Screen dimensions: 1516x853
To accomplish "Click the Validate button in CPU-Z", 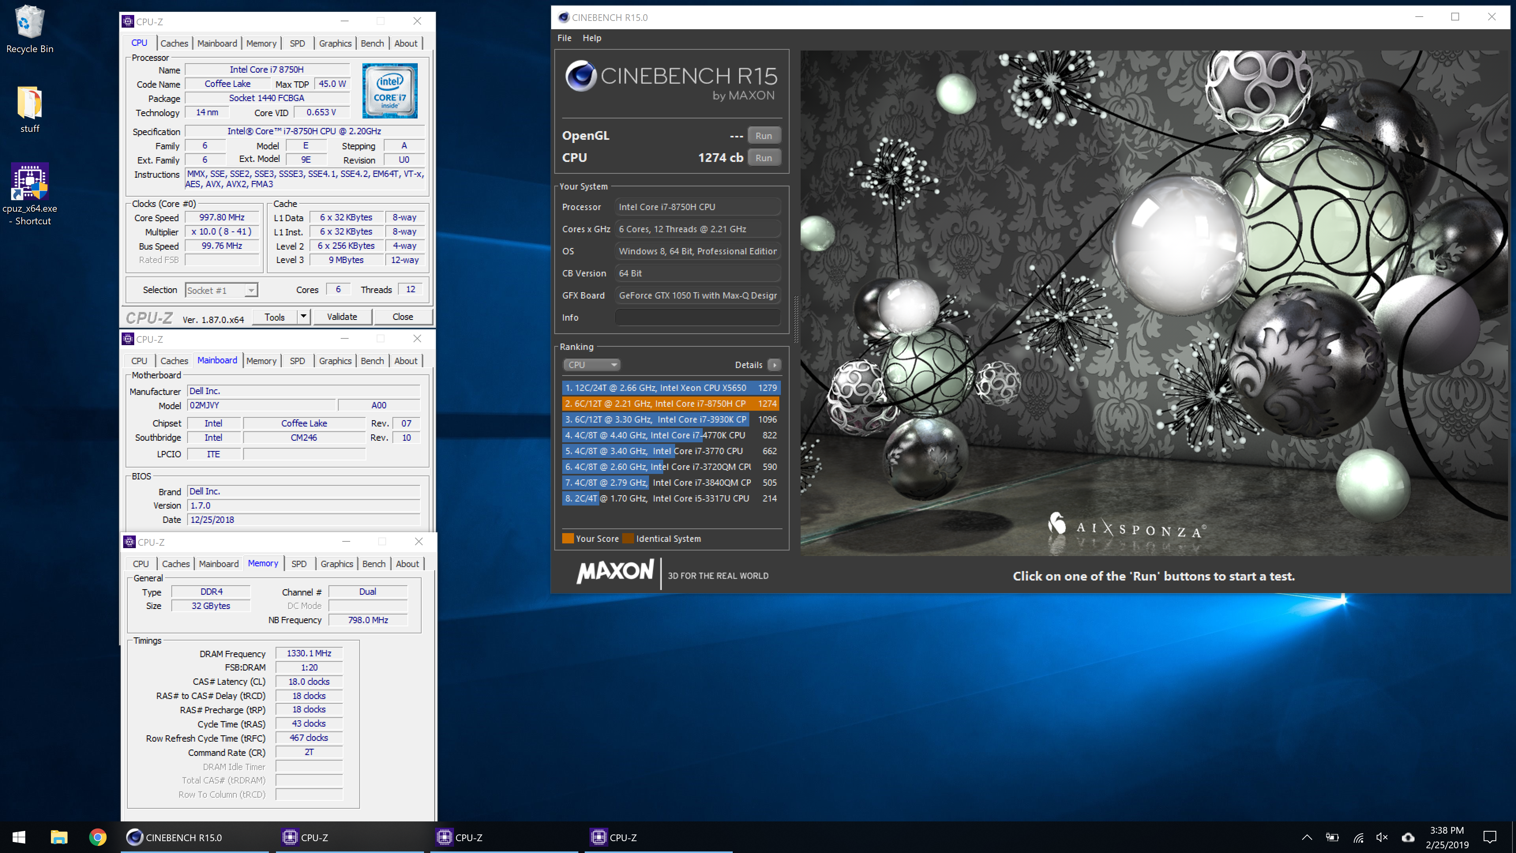I will [x=342, y=316].
